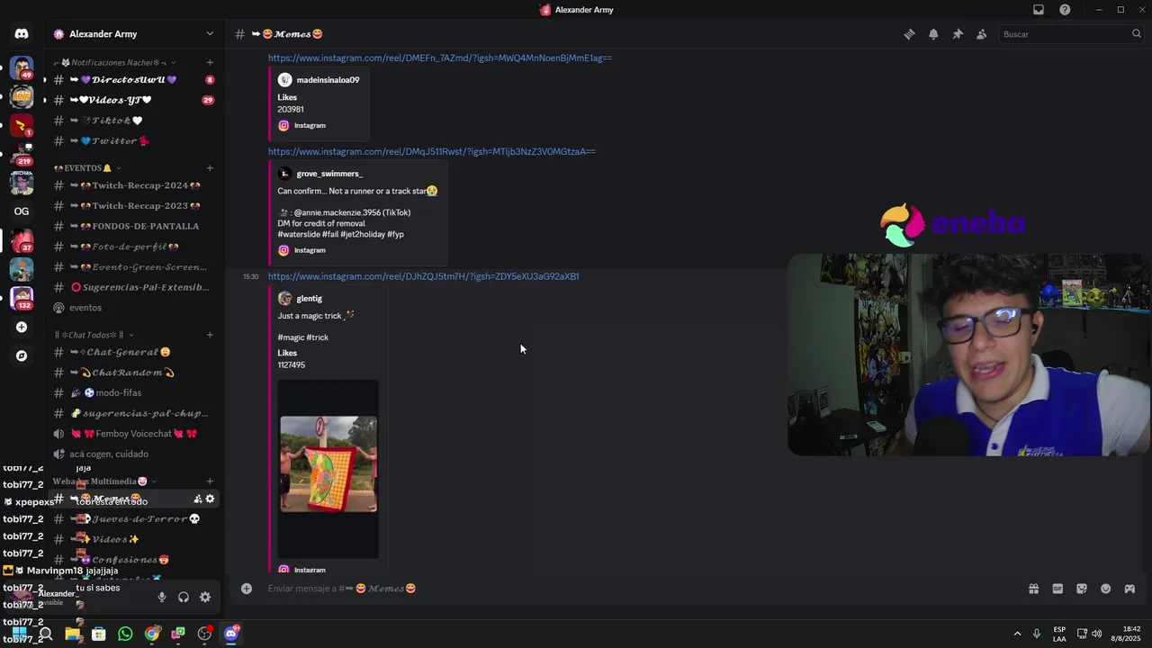
Task: Open Instagram reel link DMEFn_7AZmd
Action: pyautogui.click(x=439, y=58)
